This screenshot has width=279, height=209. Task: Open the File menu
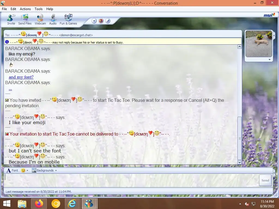pyautogui.click(x=4, y=9)
